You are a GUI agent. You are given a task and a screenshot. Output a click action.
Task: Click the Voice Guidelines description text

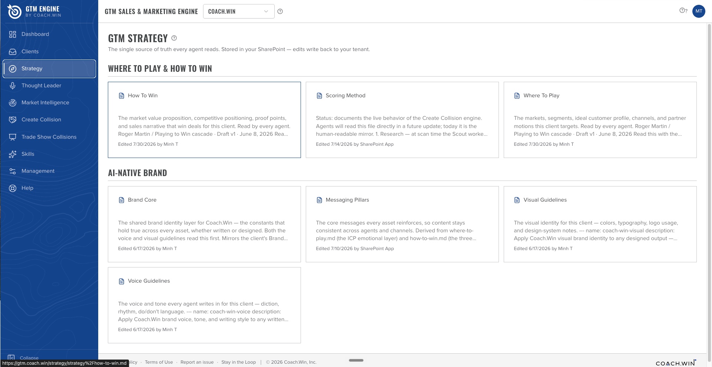203,312
